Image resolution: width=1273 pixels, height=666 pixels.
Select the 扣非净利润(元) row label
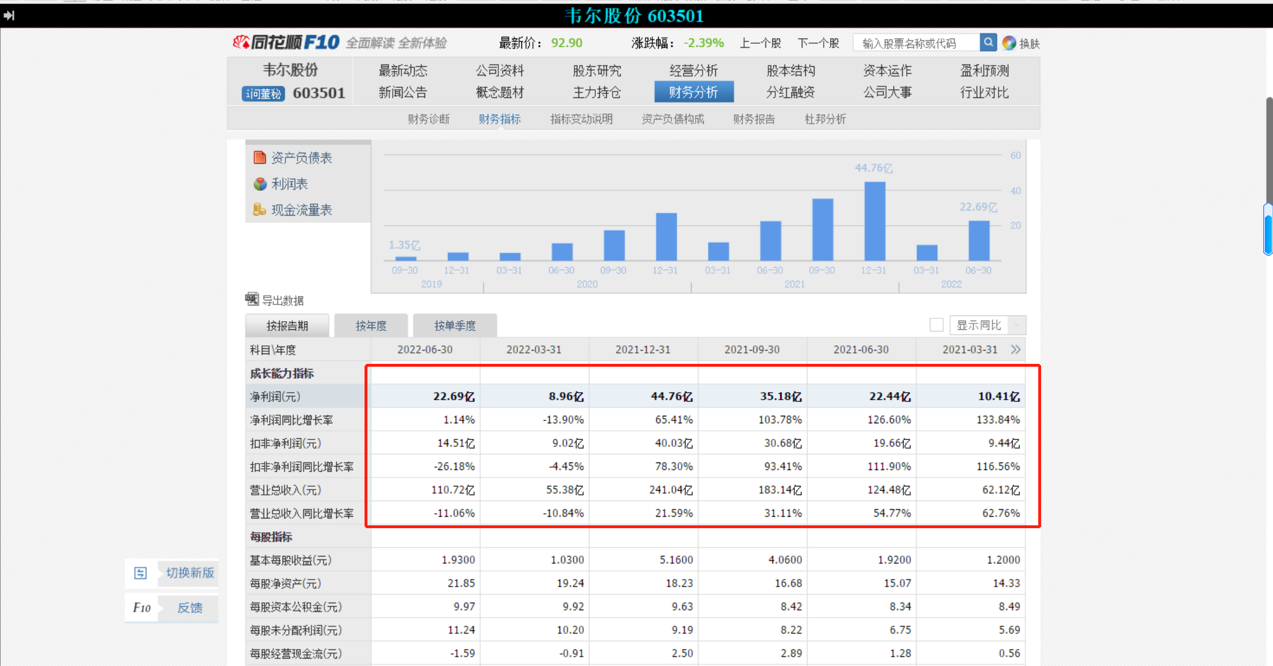[x=286, y=443]
